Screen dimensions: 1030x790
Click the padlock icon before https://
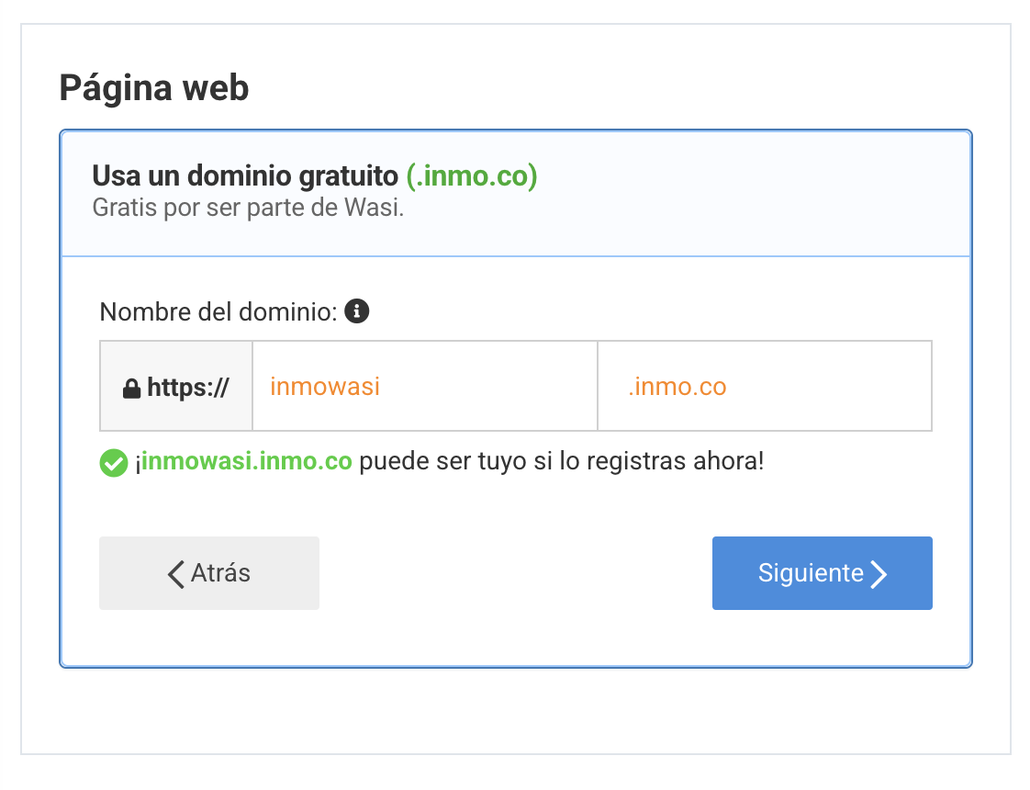(131, 389)
